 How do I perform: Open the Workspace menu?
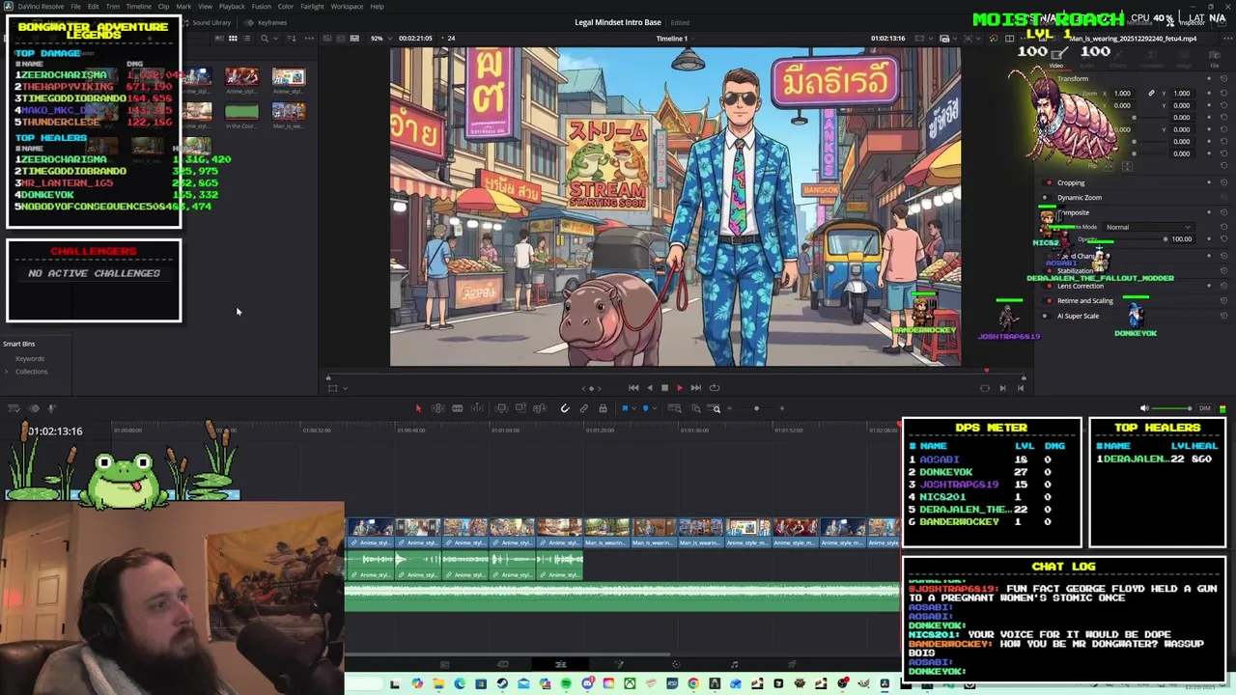[x=347, y=6]
